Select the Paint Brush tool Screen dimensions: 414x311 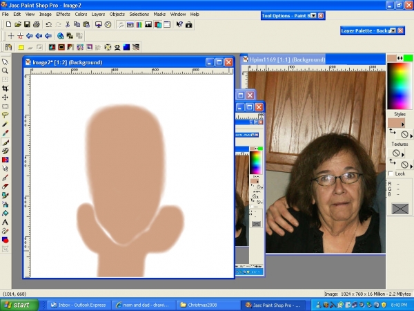tap(5, 142)
